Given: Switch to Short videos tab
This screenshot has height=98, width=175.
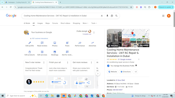Looking at the screenshot, I should point(65,23).
